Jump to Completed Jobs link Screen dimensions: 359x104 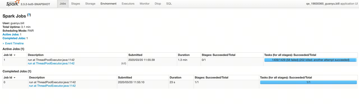pos(14,38)
